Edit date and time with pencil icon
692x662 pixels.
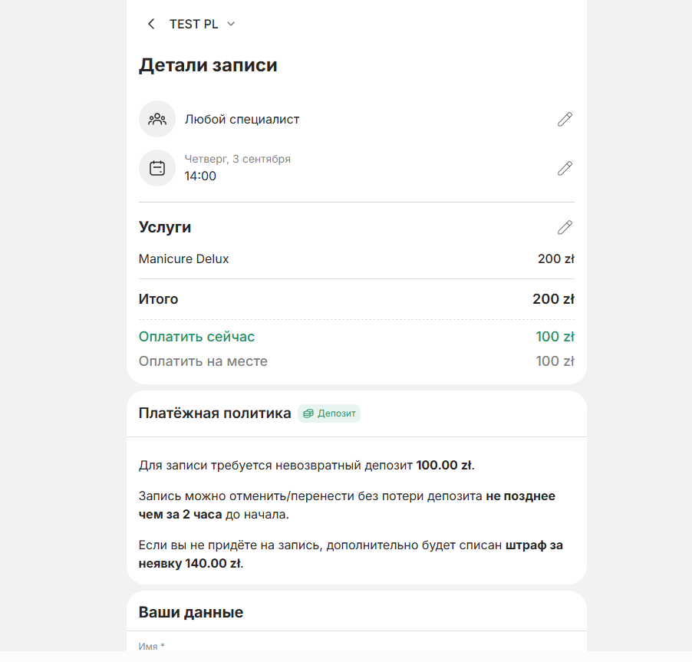point(565,168)
